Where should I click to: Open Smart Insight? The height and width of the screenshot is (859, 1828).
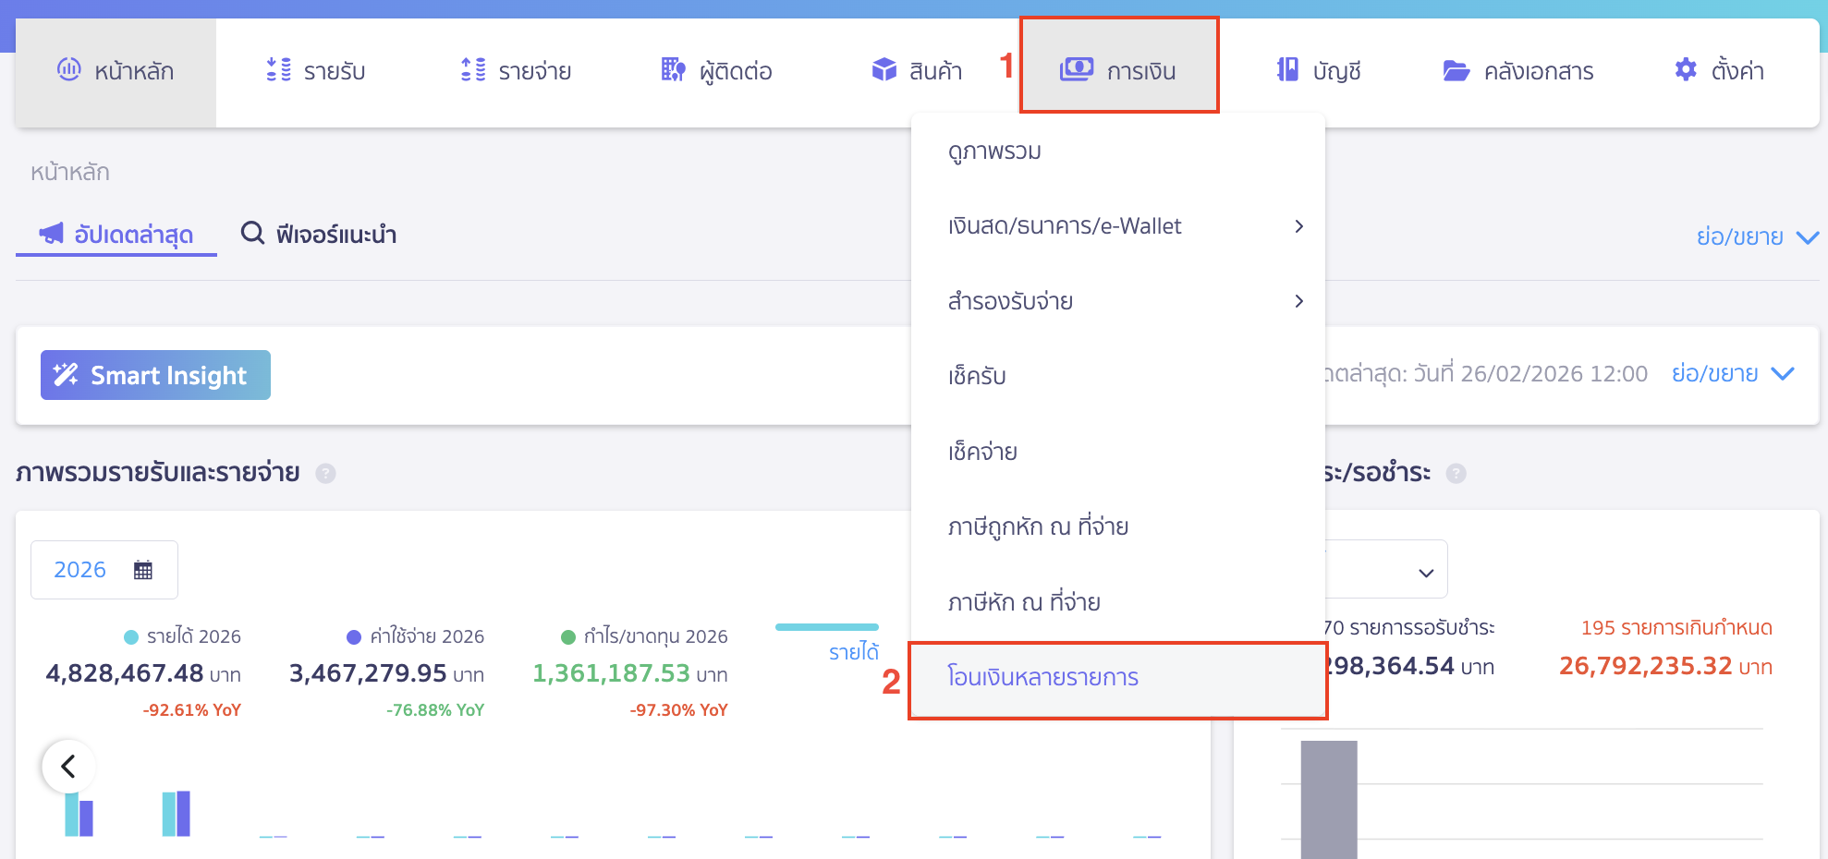click(154, 375)
